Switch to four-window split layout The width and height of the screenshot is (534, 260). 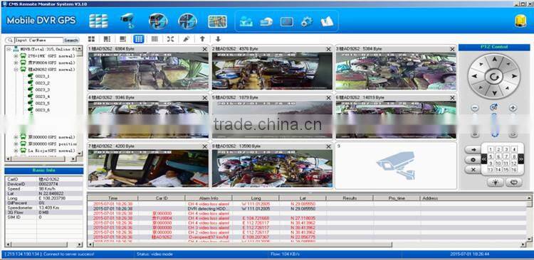(91, 39)
